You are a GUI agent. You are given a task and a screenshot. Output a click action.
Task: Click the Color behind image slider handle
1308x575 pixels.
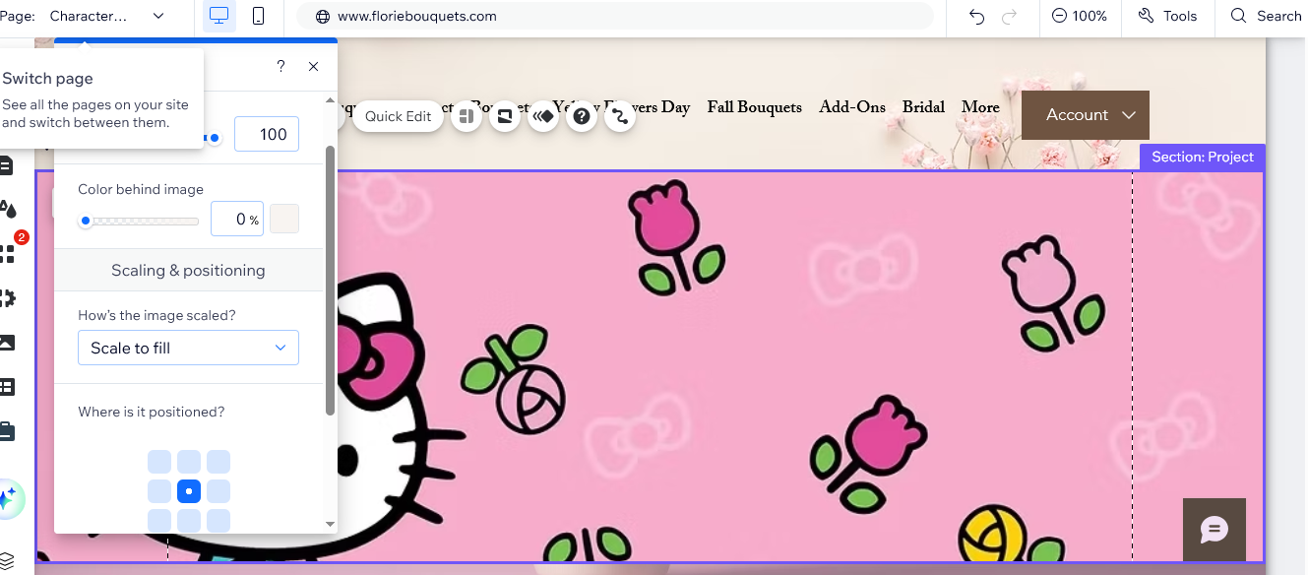click(86, 221)
